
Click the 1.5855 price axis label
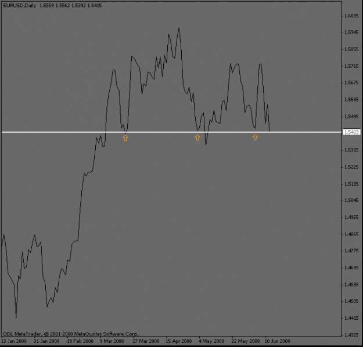tap(351, 49)
